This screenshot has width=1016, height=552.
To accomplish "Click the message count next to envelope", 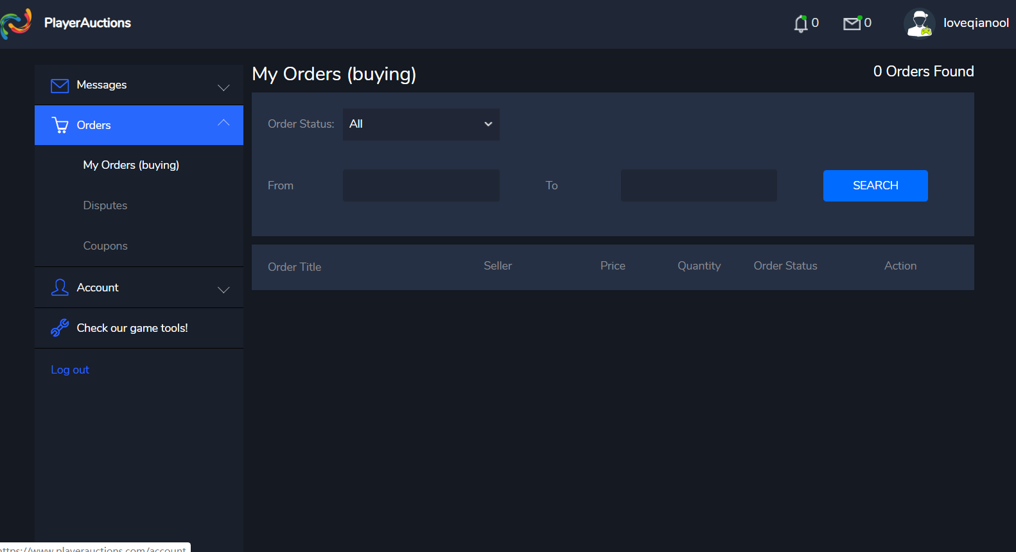I will pos(868,23).
